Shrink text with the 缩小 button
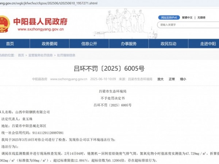219x164 pixels. click(x=183, y=79)
